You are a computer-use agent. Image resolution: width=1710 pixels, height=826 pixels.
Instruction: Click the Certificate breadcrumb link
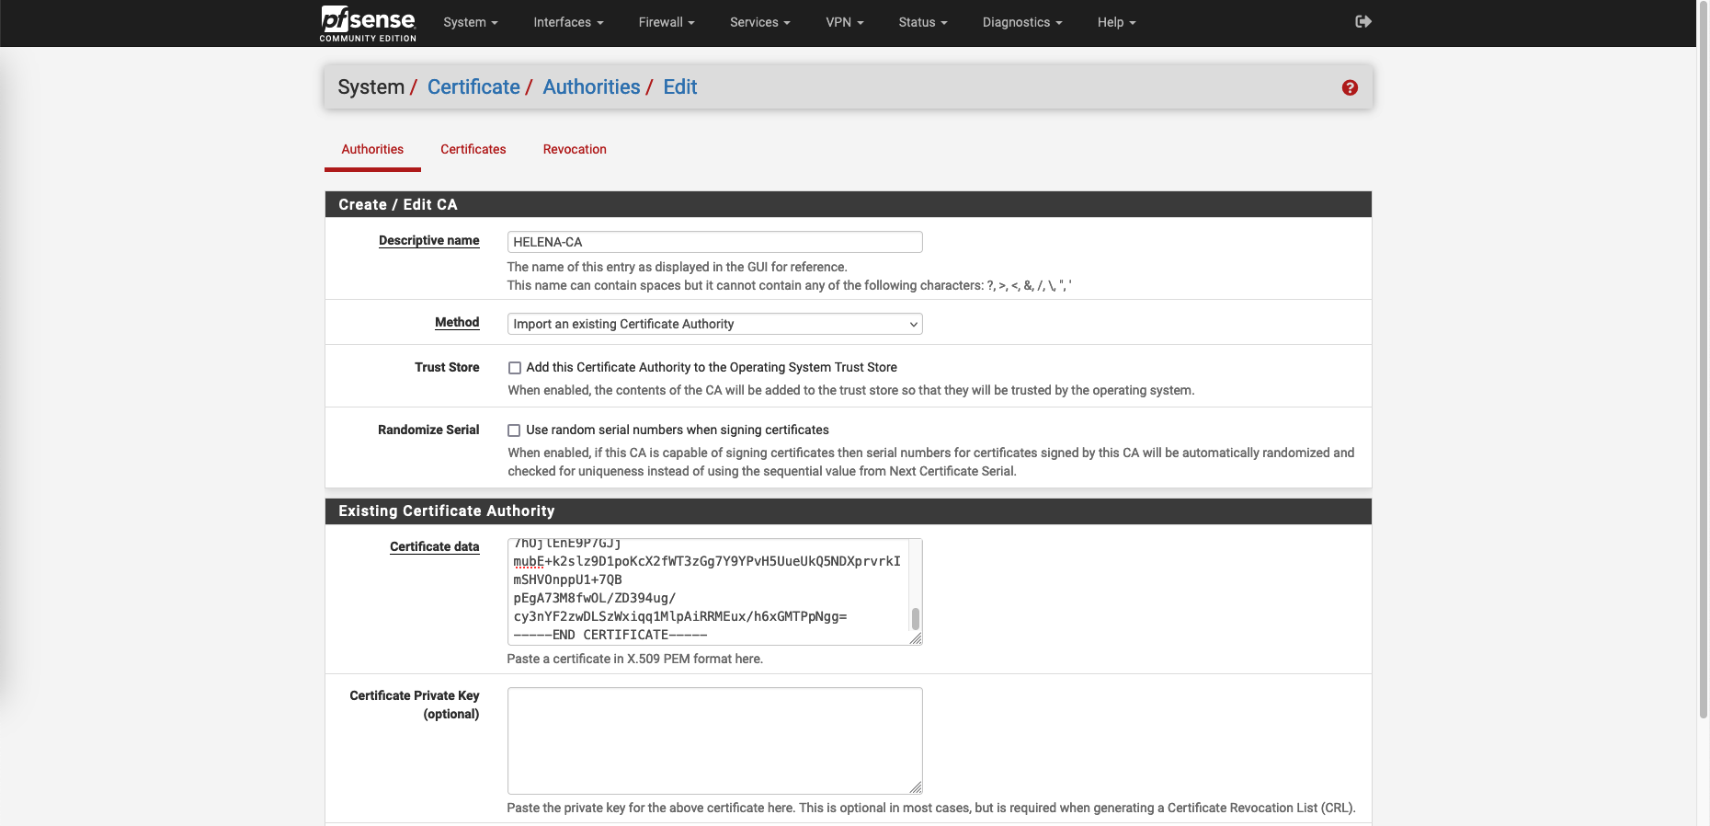(473, 87)
